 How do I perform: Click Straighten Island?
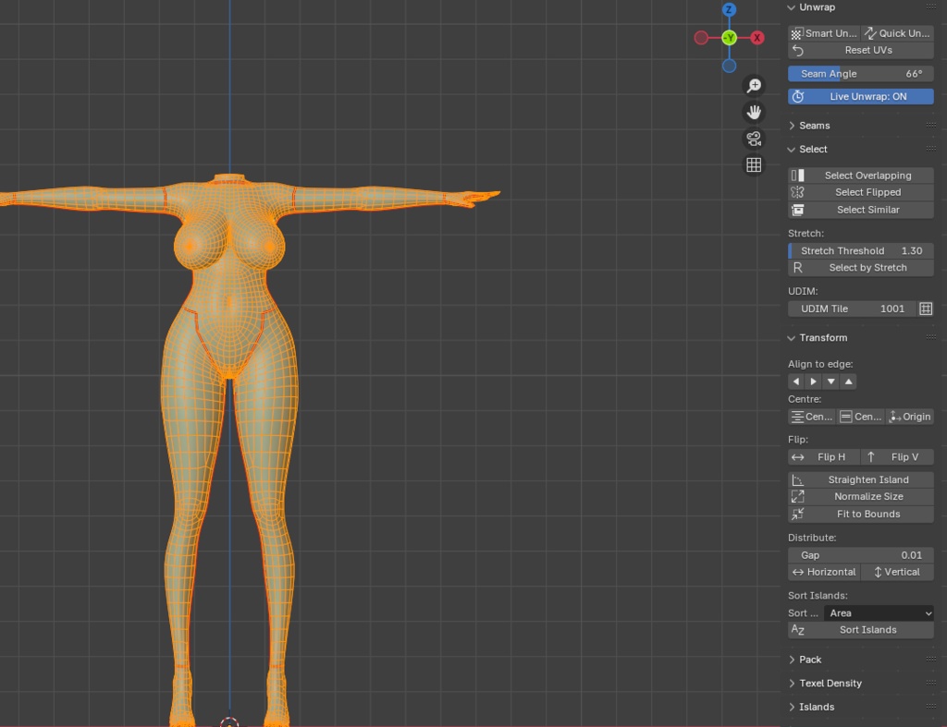click(x=861, y=479)
